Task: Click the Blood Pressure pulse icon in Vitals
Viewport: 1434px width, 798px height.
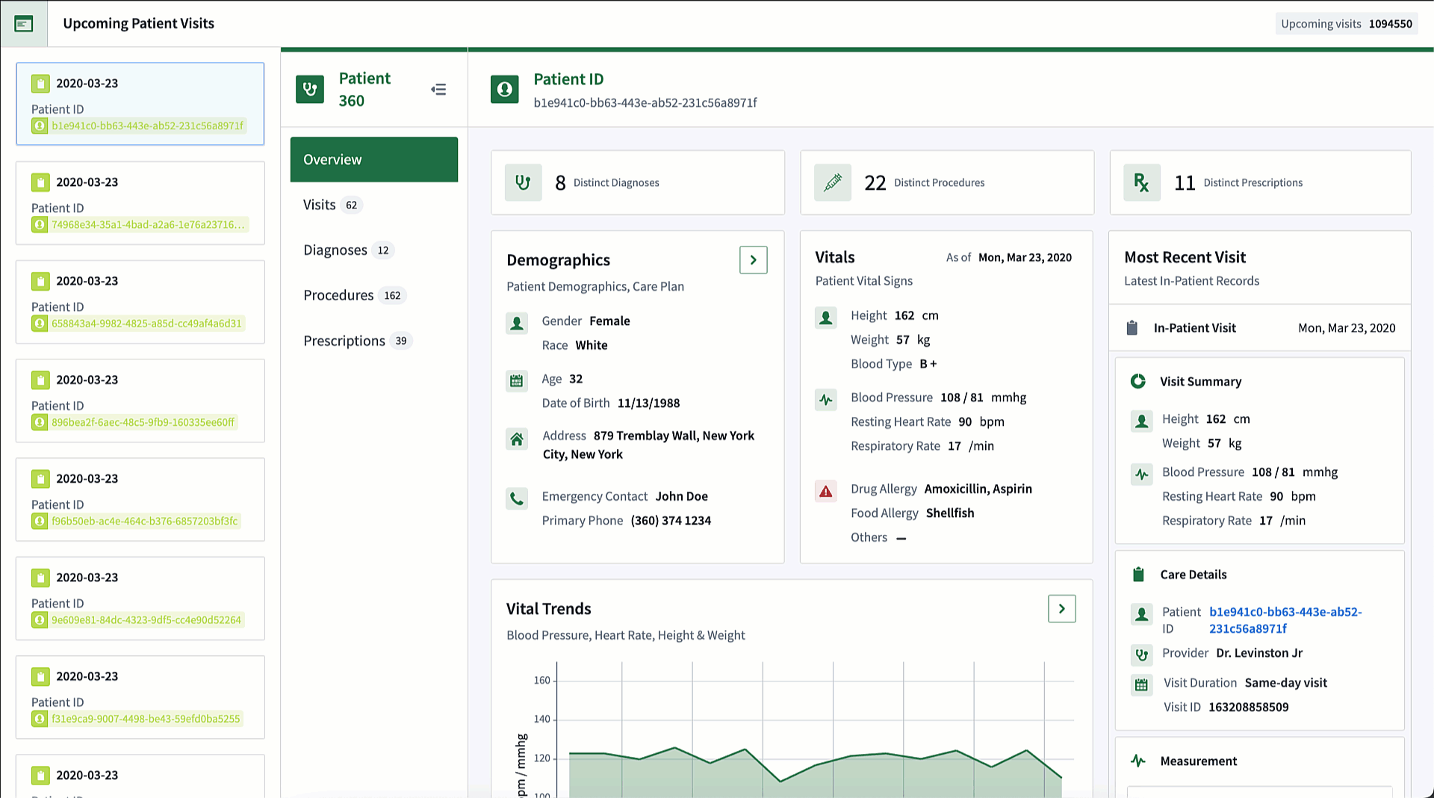Action: pyautogui.click(x=825, y=400)
